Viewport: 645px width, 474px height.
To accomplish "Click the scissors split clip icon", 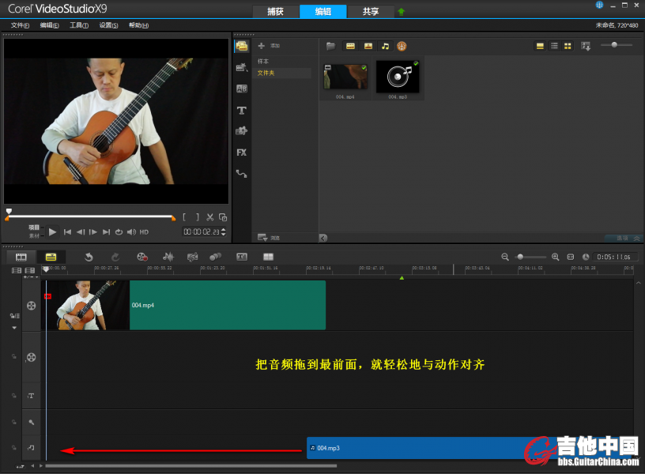I will pos(210,217).
